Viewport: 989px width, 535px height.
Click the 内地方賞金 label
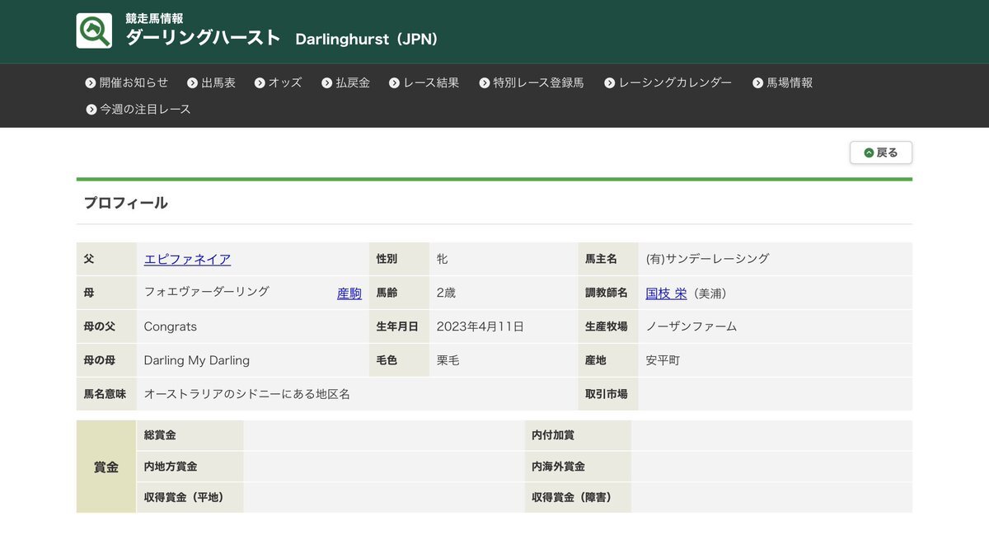click(x=171, y=467)
